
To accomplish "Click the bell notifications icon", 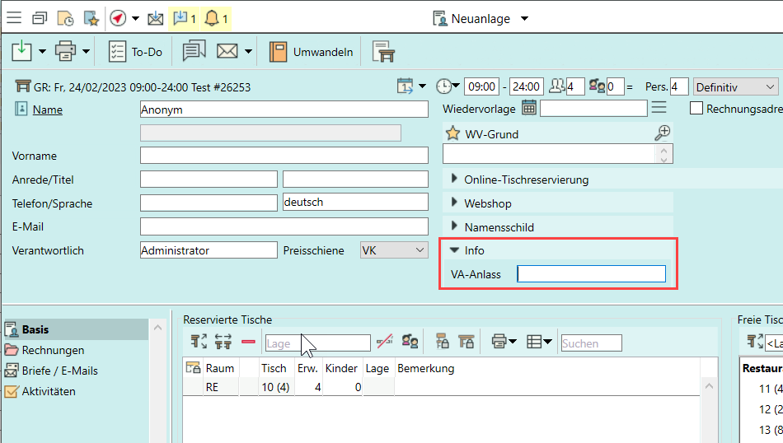I will [x=212, y=18].
